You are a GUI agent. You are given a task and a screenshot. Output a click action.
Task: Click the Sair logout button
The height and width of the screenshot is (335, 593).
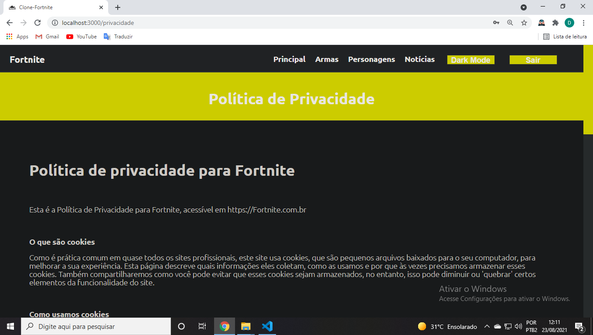click(533, 60)
